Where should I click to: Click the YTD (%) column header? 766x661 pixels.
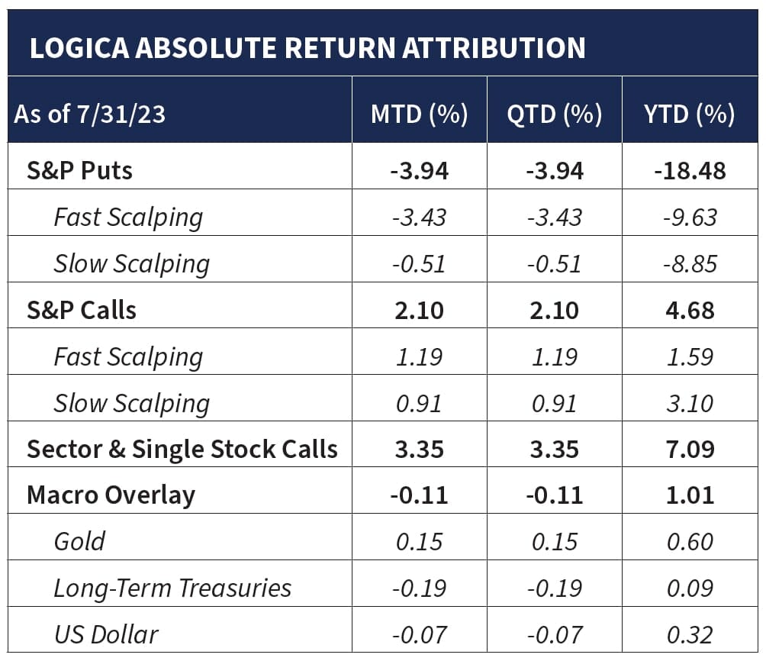pyautogui.click(x=689, y=114)
